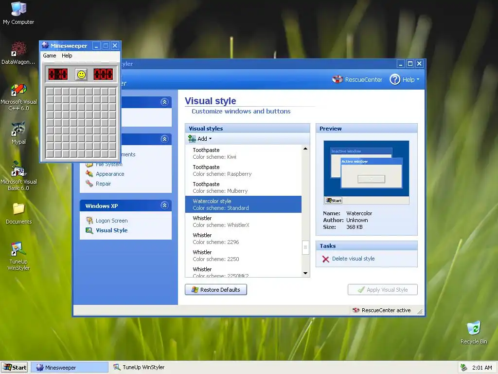This screenshot has height=374, width=498.
Task: Switch to TuneUp WinStyler taskbar button
Action: (x=139, y=367)
